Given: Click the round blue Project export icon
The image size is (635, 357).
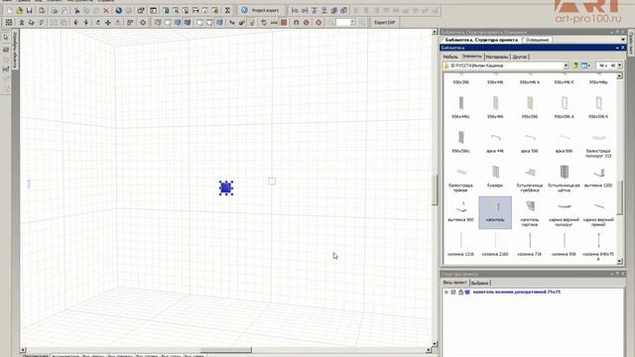Looking at the screenshot, I should tap(244, 11).
